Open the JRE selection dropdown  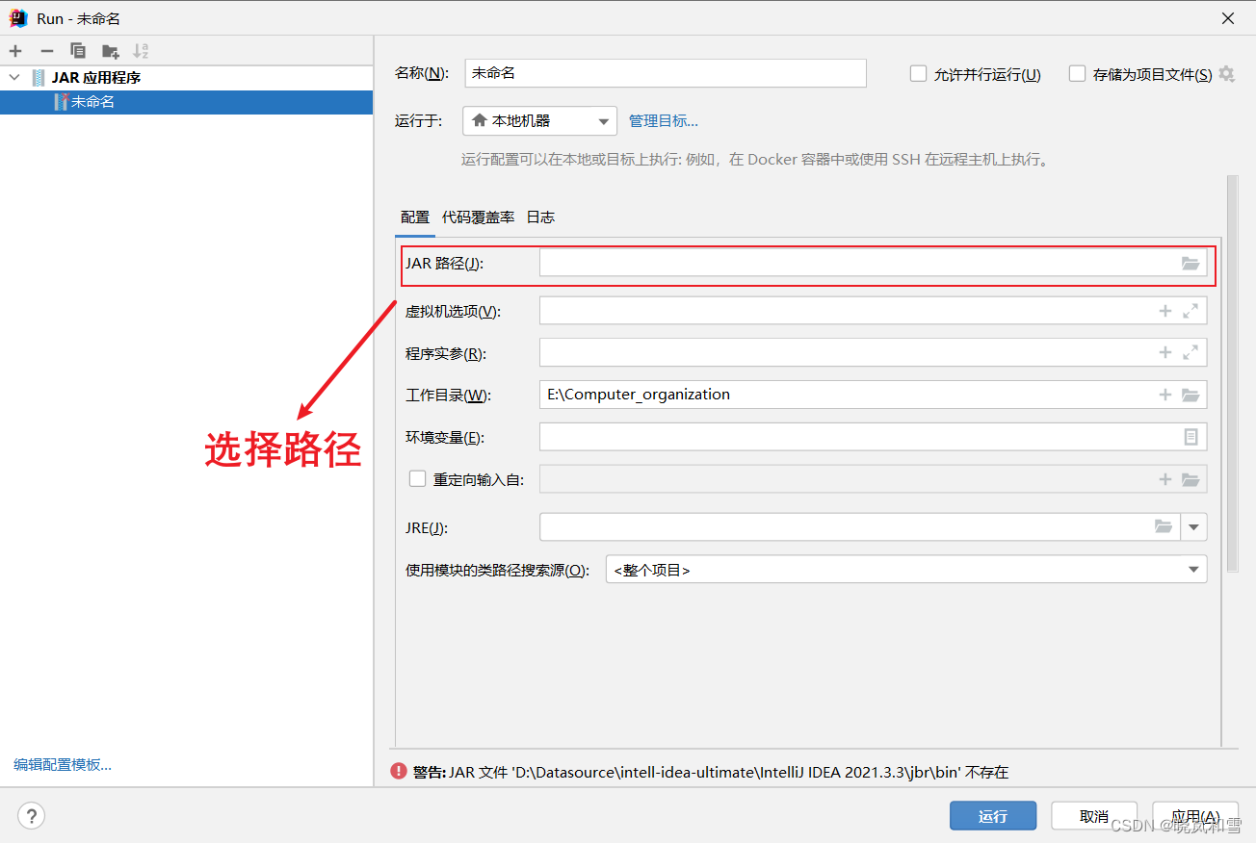coord(1193,526)
